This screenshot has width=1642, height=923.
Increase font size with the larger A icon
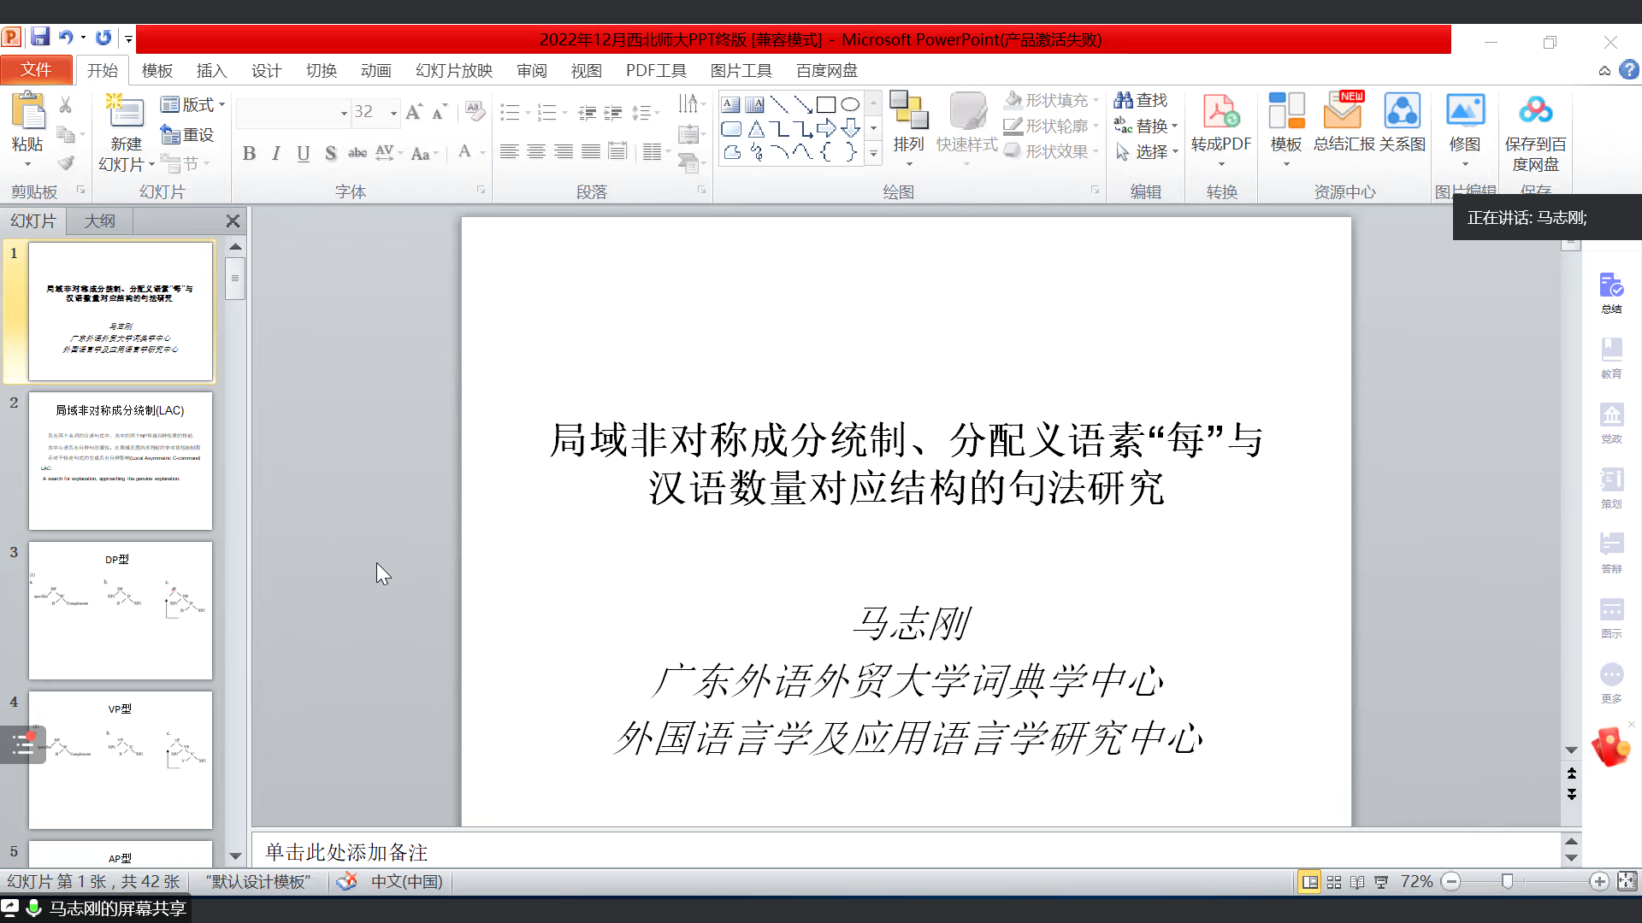tap(414, 112)
